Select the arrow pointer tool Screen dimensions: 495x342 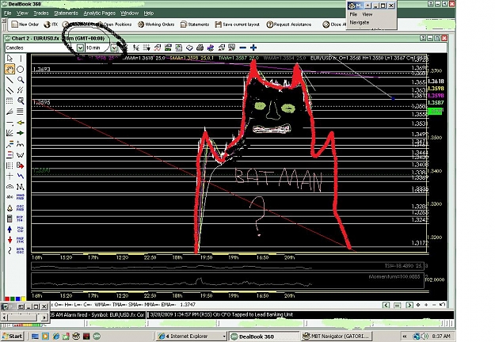pos(10,59)
